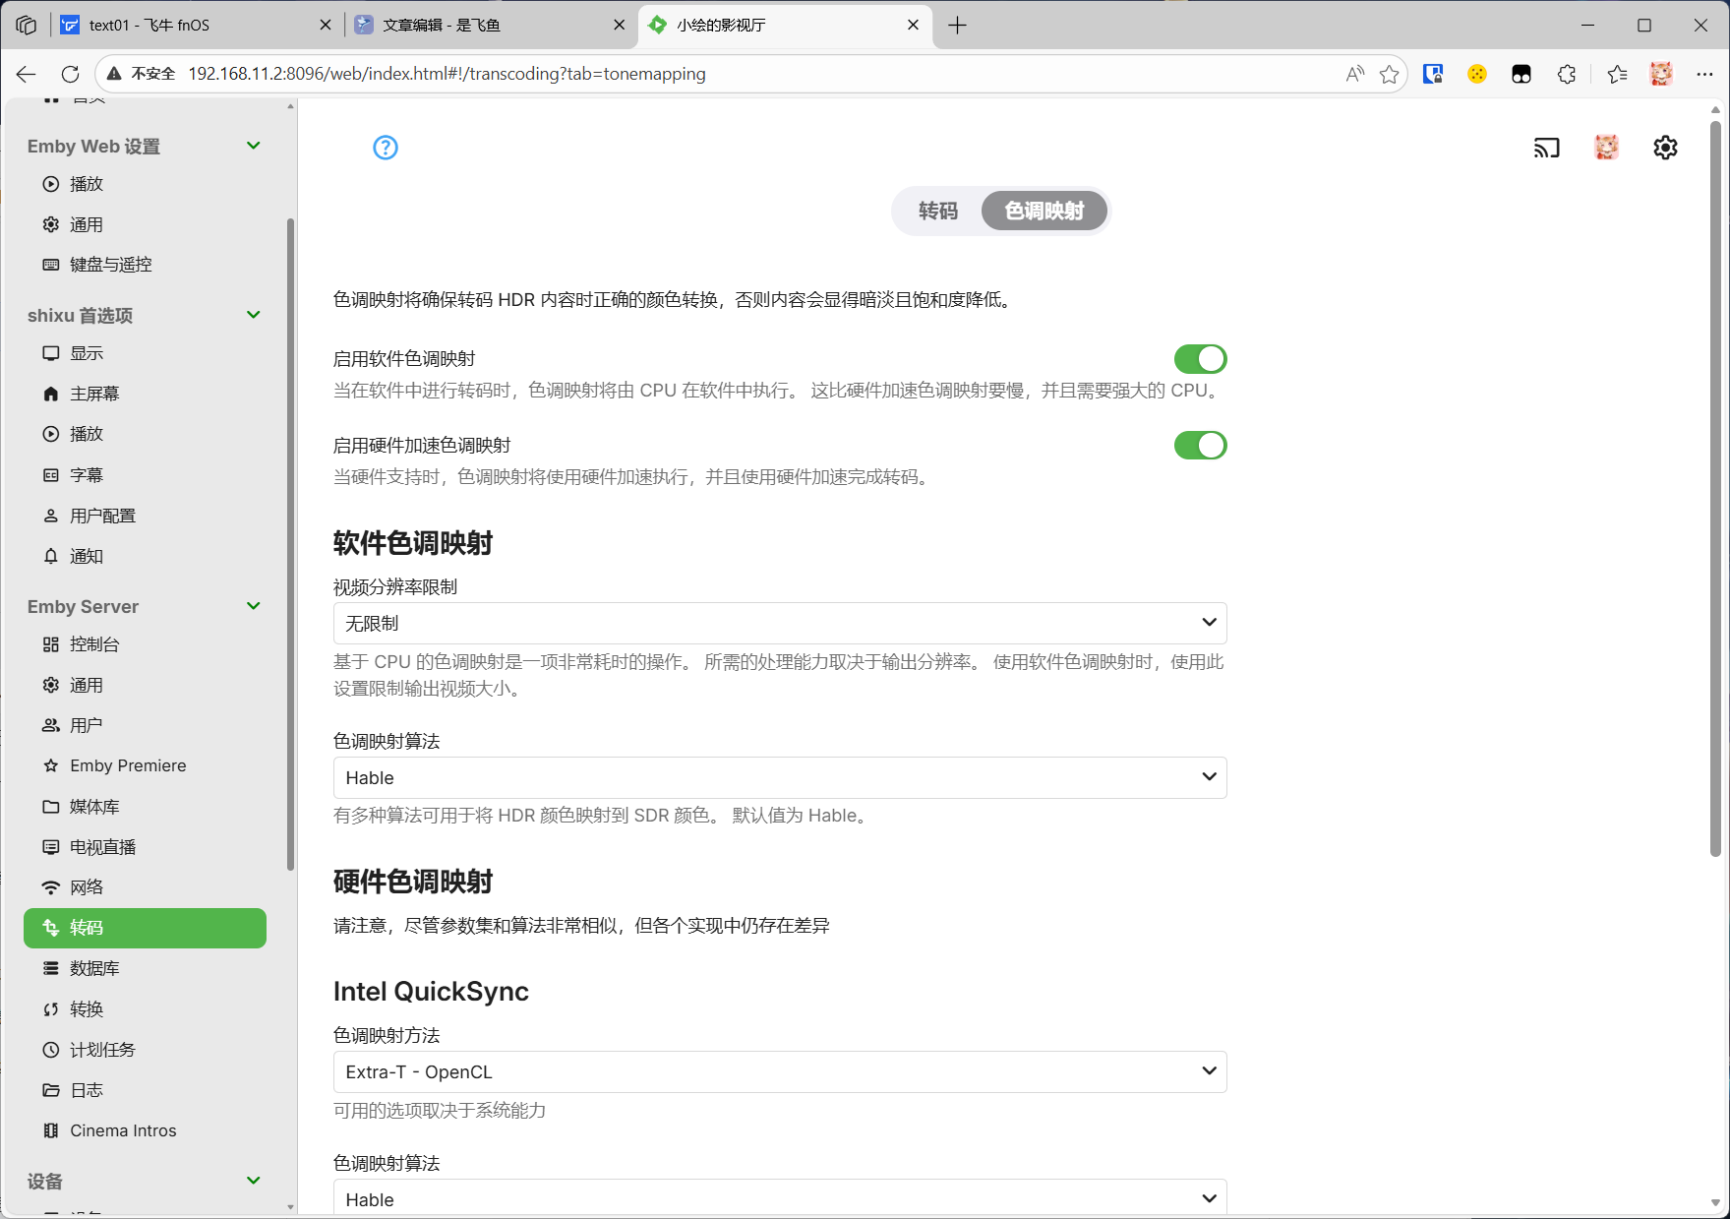This screenshot has height=1219, width=1730.
Task: Open the settings gear icon at top right
Action: (1665, 148)
